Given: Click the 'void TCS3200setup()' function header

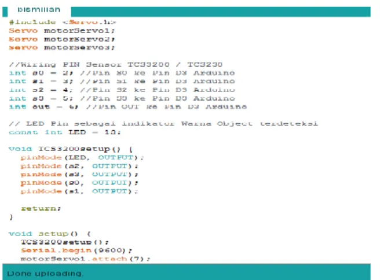Looking at the screenshot, I should 71,149.
